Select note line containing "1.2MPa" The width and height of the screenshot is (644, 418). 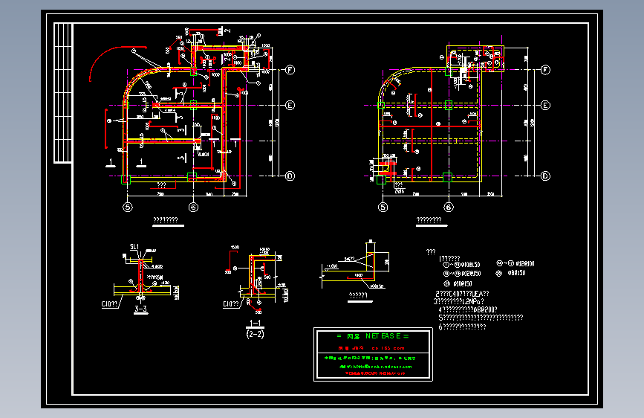(x=459, y=301)
